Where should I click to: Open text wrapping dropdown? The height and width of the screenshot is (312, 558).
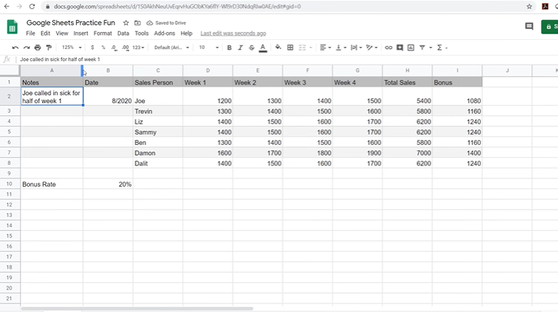[x=356, y=48]
